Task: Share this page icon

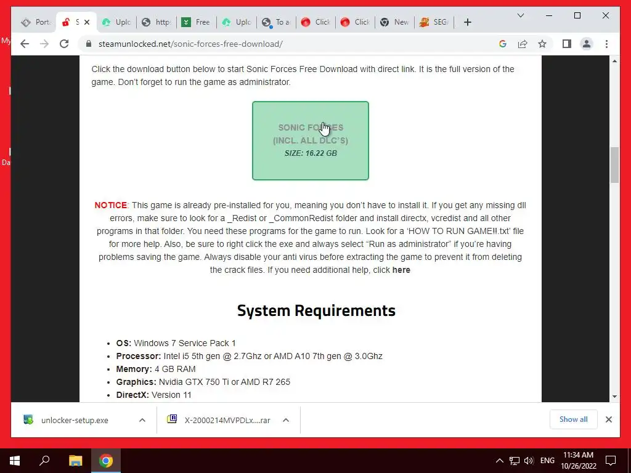Action: (523, 44)
